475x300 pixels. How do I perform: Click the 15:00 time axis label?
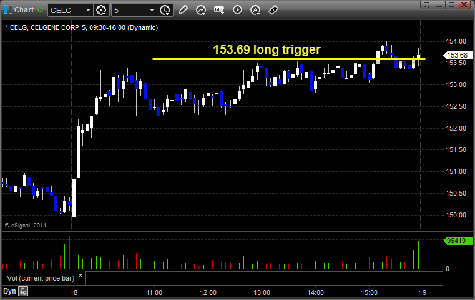370,292
